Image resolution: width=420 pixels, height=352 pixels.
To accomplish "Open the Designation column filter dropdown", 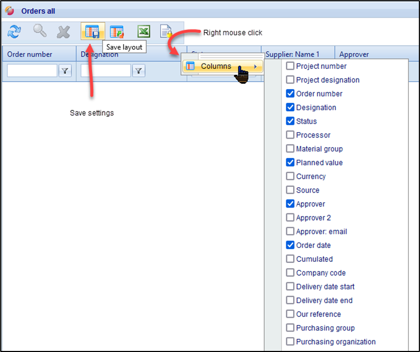I will (139, 70).
